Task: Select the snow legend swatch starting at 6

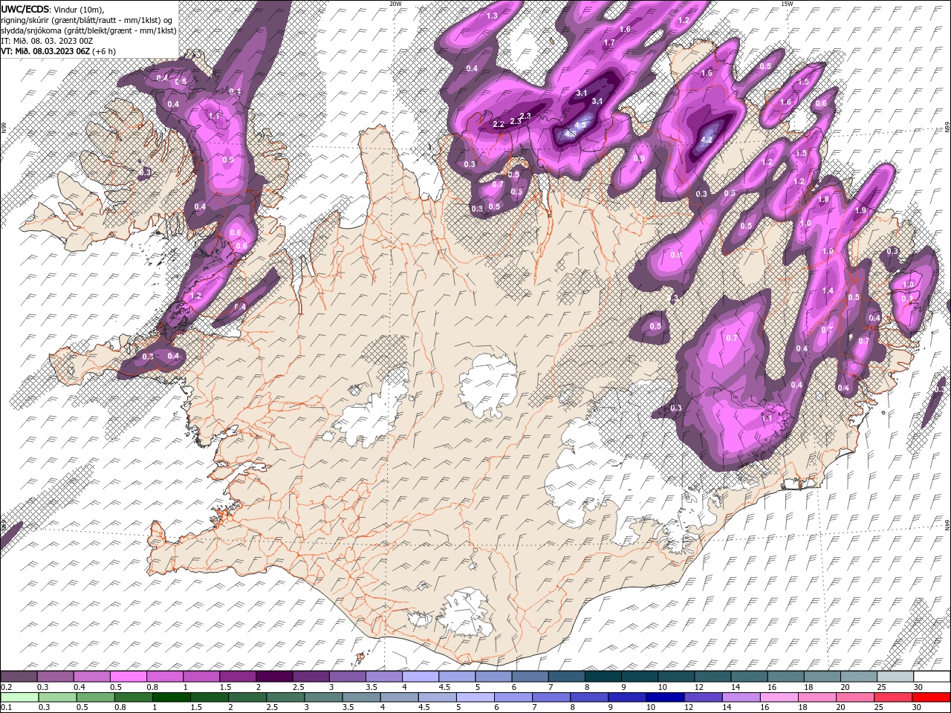Action: [x=530, y=677]
